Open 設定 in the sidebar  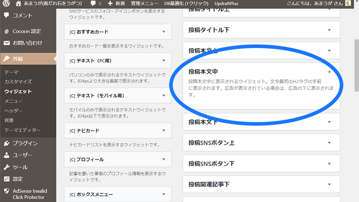[x=18, y=179]
